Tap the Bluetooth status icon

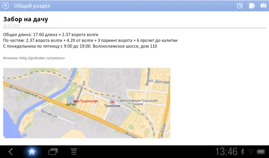tap(243, 152)
